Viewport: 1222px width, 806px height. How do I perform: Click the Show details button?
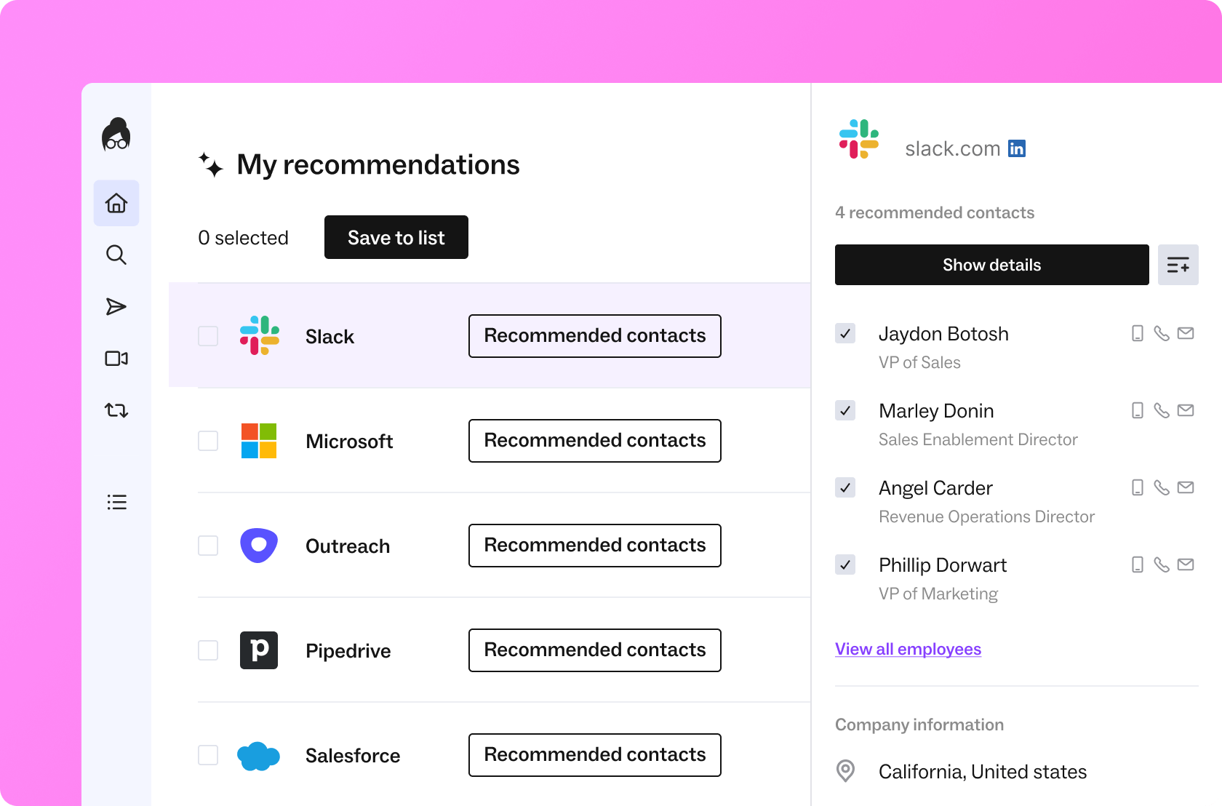991,265
